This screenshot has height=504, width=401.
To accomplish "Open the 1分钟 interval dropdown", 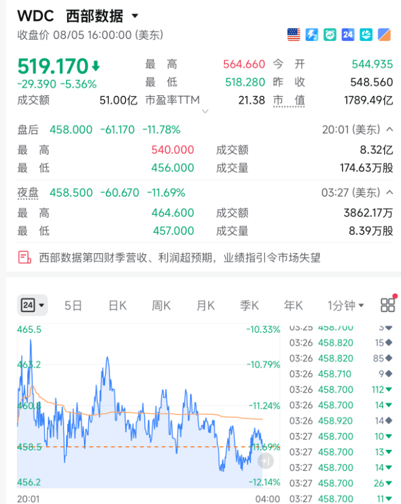I will 346,306.
